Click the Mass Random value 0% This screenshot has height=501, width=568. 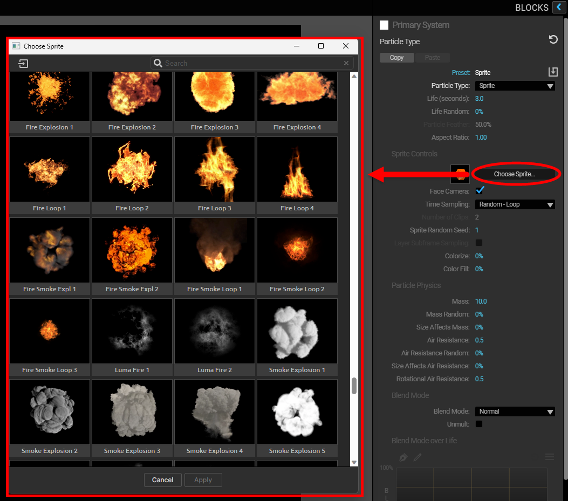(479, 314)
